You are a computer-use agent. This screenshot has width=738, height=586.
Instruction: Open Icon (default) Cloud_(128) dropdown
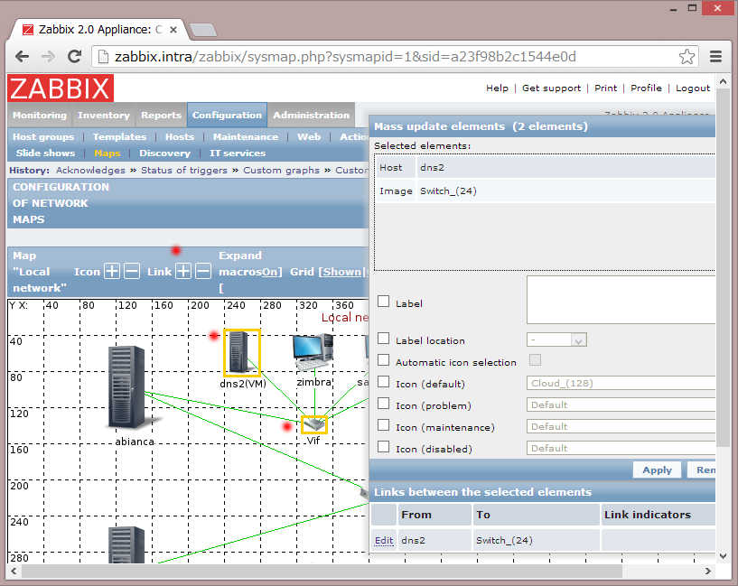[621, 384]
